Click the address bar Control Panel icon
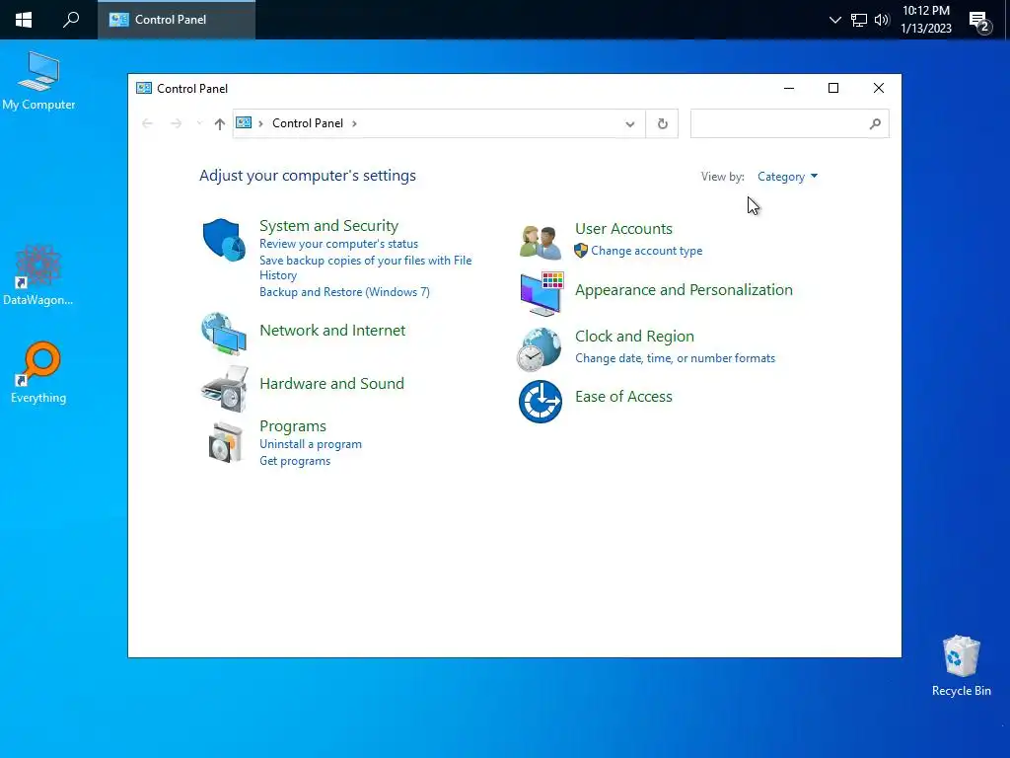 click(x=244, y=123)
